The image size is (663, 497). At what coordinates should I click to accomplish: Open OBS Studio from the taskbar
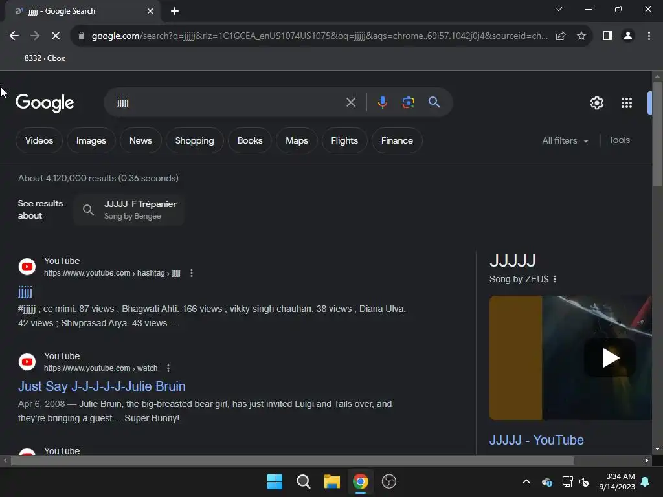pyautogui.click(x=388, y=481)
